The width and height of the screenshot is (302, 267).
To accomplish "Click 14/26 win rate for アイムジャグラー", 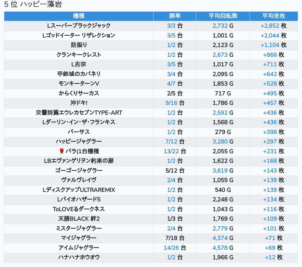I will click(x=171, y=248).
